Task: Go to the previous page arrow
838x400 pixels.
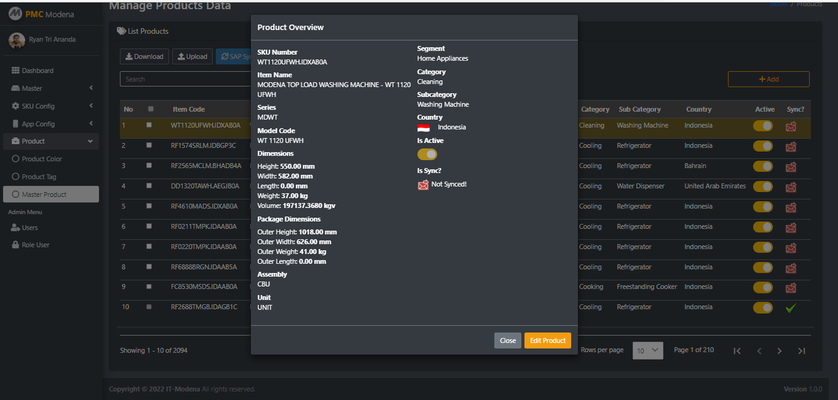Action: (x=759, y=351)
